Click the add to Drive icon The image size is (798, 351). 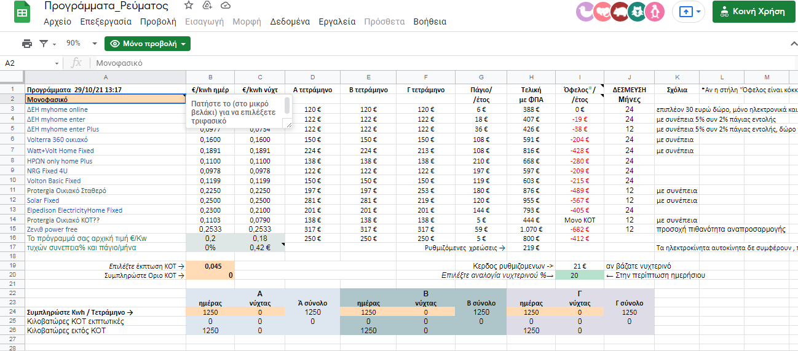pos(207,6)
